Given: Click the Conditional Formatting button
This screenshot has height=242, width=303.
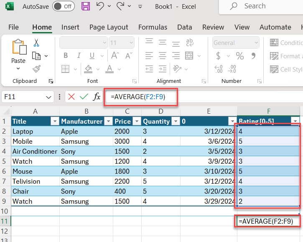Looking at the screenshot, I should (x=286, y=42).
